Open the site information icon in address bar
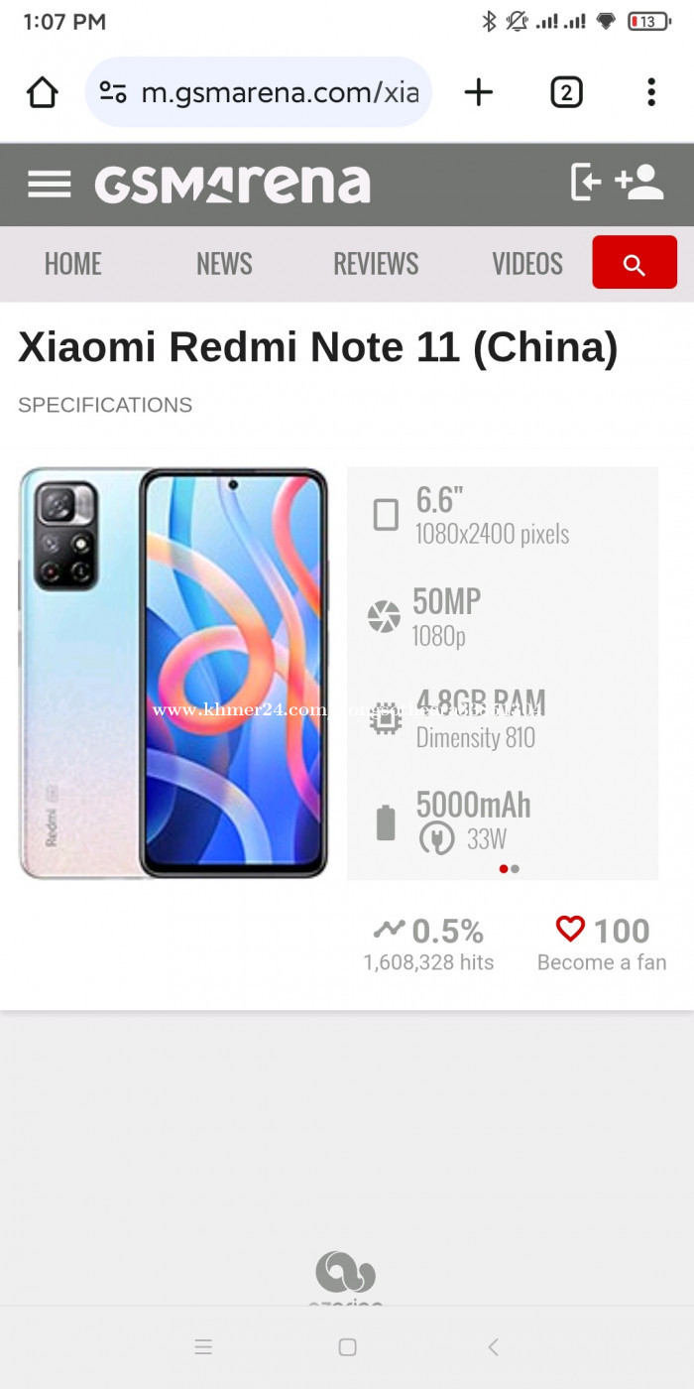 pos(113,93)
